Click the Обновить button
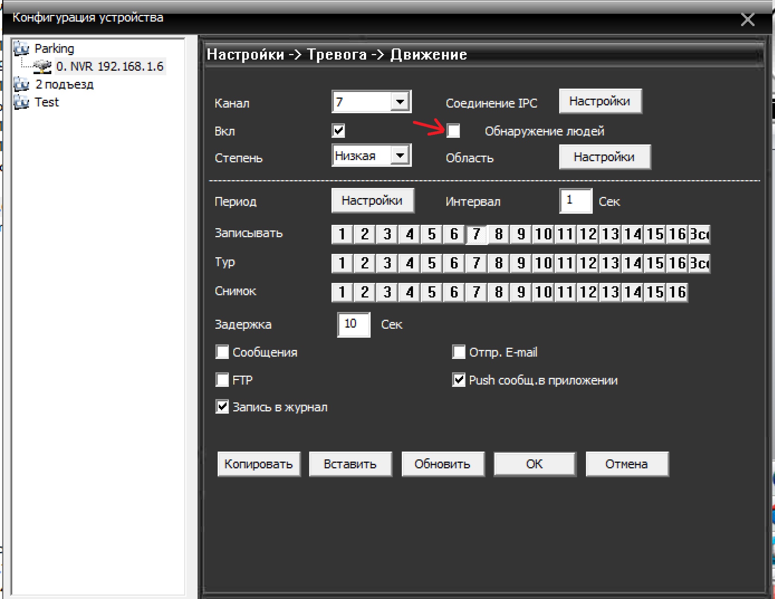Image resolution: width=775 pixels, height=599 pixels. [x=443, y=464]
